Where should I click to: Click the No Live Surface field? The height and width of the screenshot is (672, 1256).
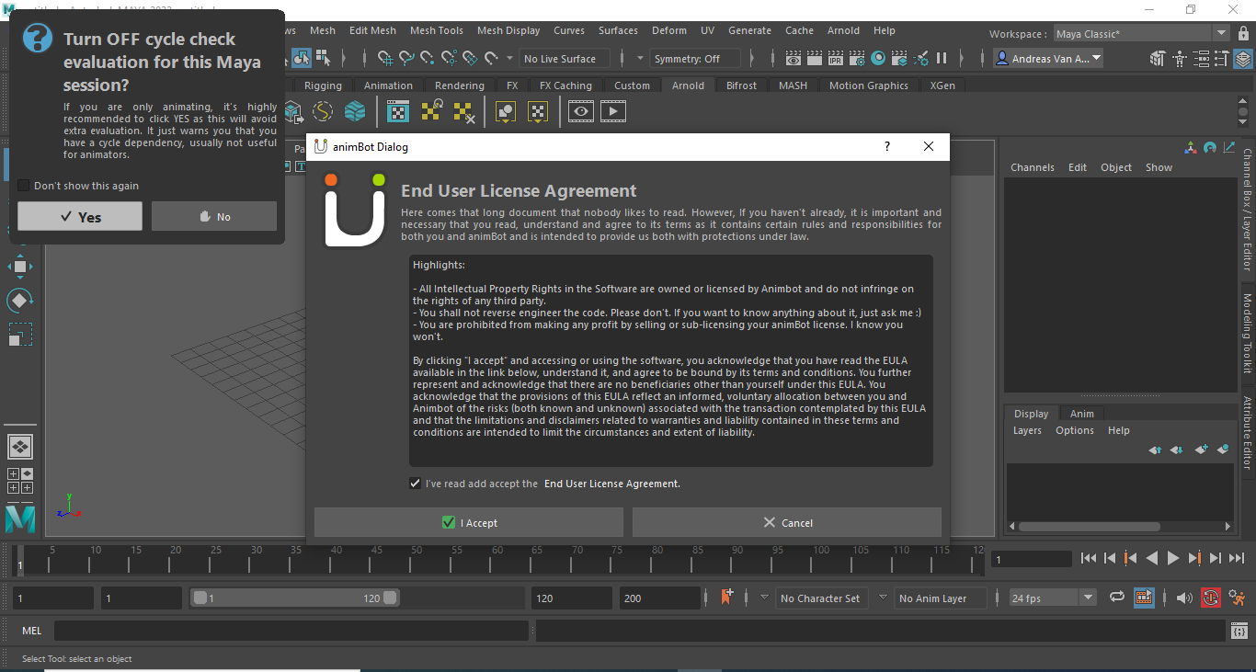pos(564,59)
